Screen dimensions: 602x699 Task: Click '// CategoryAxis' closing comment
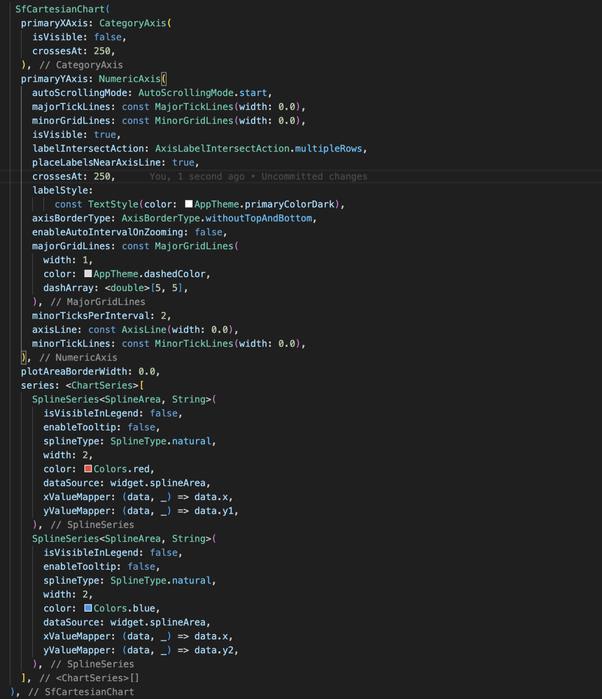pyautogui.click(x=81, y=65)
